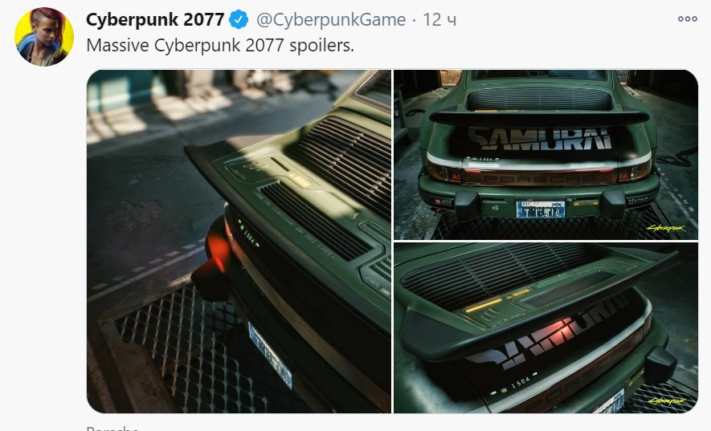Open the Cyberpunk 2077 profile avatar
This screenshot has width=711, height=431.
pyautogui.click(x=44, y=37)
